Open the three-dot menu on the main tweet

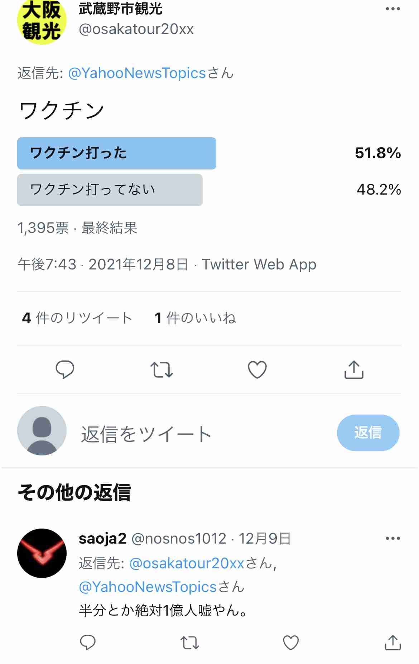(x=393, y=9)
